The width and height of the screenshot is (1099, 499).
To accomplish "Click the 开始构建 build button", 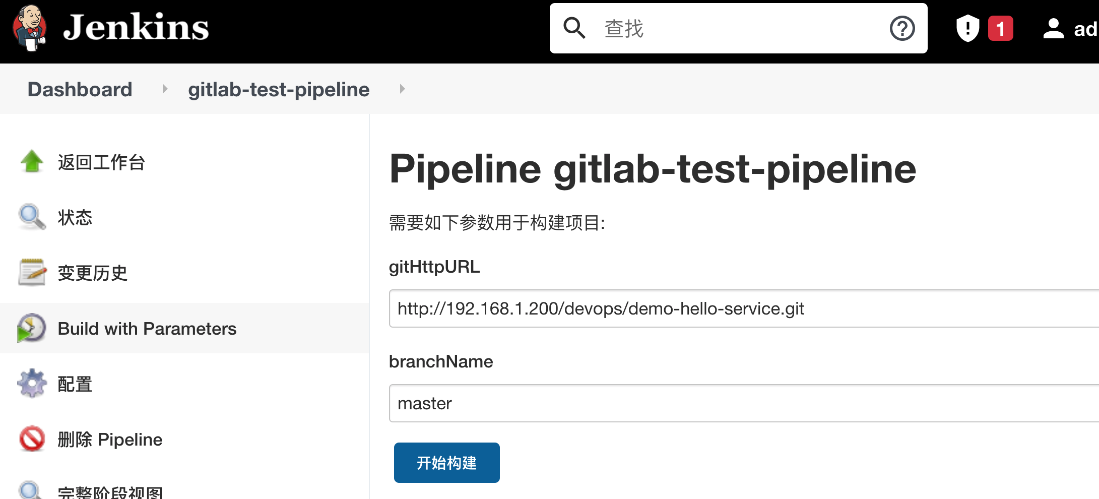I will [447, 463].
